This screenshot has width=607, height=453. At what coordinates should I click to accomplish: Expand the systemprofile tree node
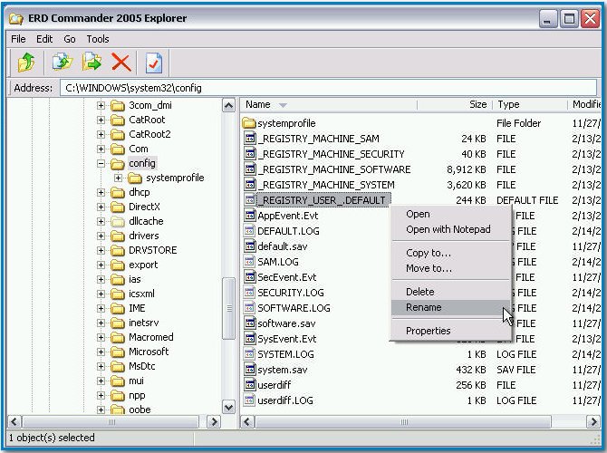118,178
